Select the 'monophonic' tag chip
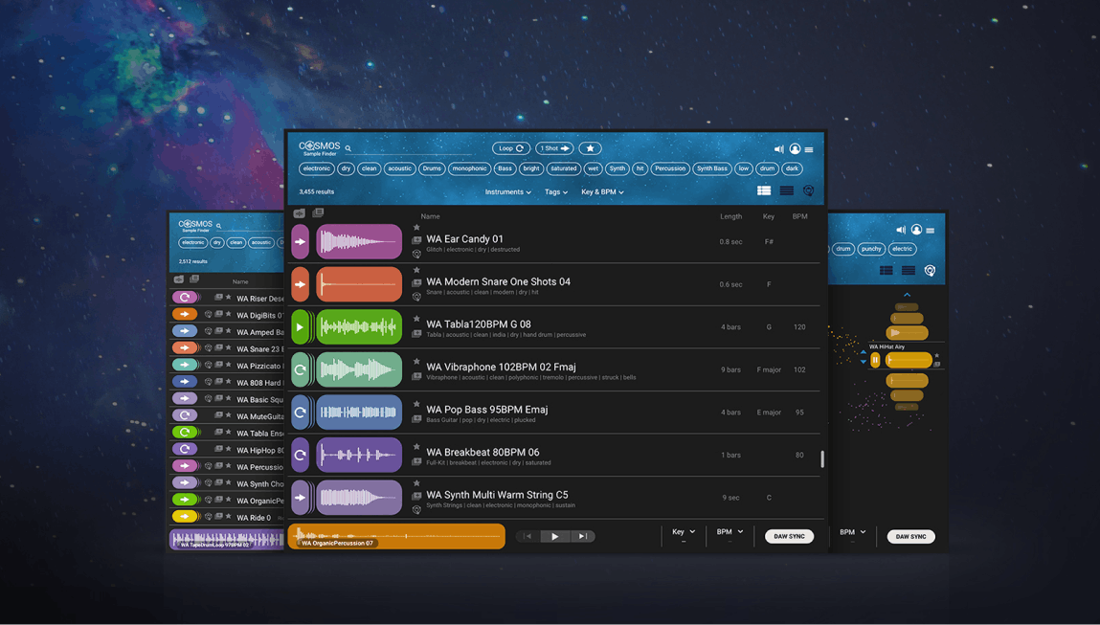 469,168
